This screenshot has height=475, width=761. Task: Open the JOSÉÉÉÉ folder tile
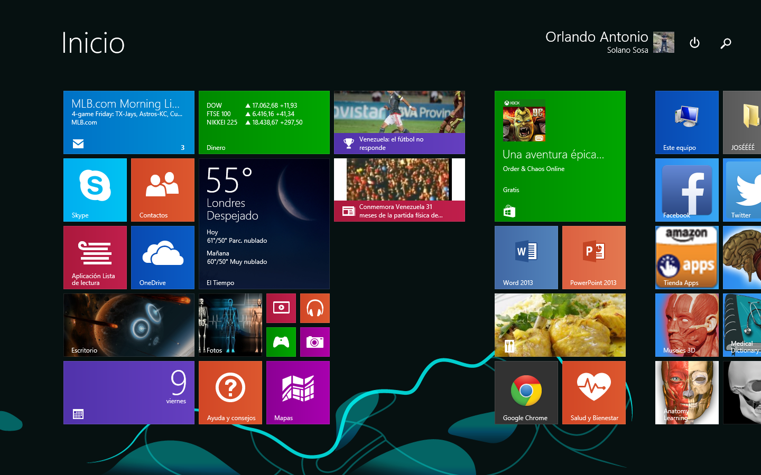pos(742,122)
